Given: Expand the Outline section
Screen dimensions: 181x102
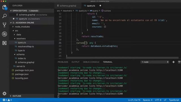Looking at the screenshot, I should [x=11, y=96].
